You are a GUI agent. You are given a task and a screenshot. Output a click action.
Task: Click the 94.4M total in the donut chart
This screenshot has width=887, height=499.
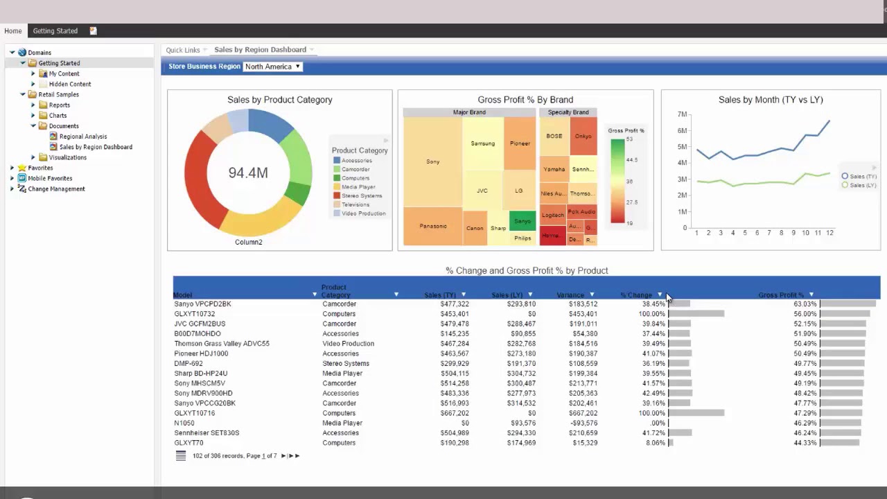coord(248,173)
